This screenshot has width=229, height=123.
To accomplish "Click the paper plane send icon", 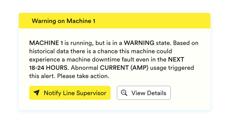I will pos(37,93).
